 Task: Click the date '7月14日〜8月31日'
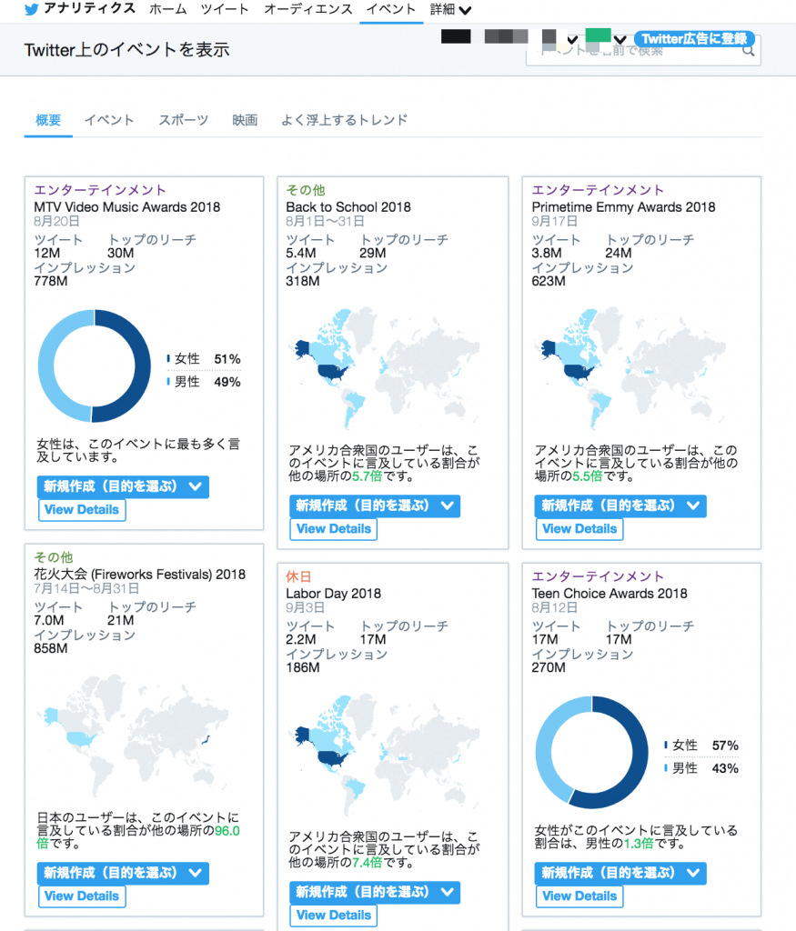pyautogui.click(x=86, y=589)
